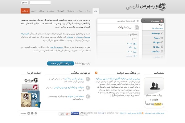Click the Google +1 button in footer
The image size is (185, 123).
point(68,114)
